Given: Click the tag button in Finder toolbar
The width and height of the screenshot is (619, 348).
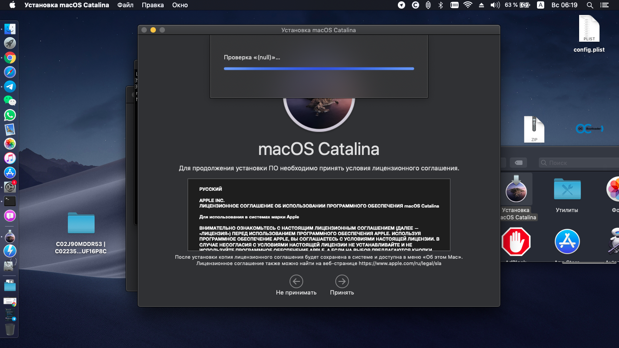Looking at the screenshot, I should coord(518,163).
